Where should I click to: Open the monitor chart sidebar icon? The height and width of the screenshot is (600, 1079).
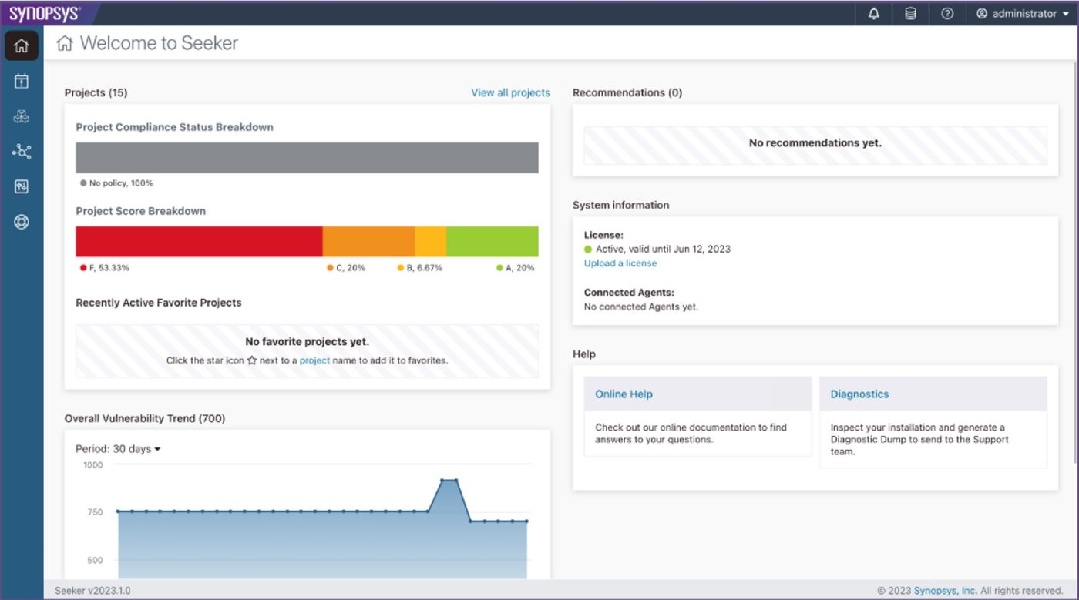22,187
